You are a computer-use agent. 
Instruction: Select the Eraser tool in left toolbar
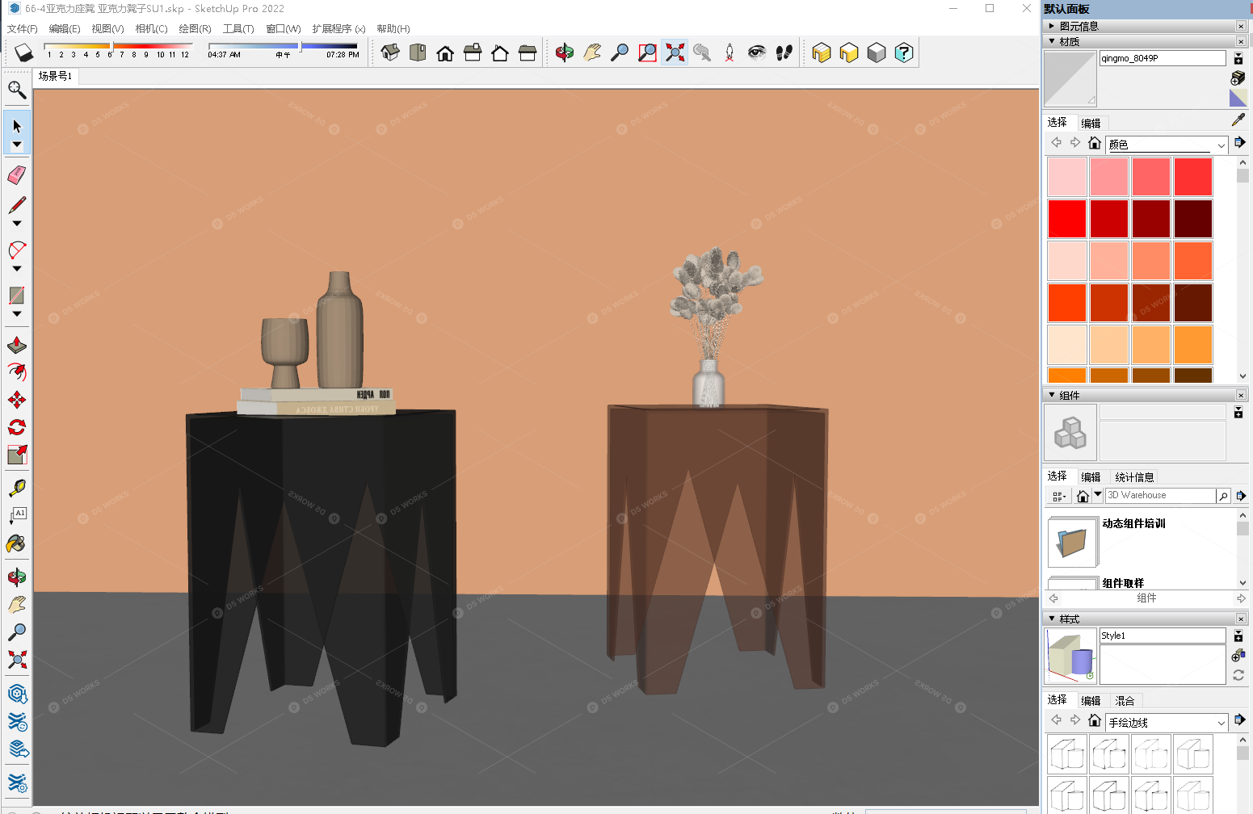[x=17, y=174]
